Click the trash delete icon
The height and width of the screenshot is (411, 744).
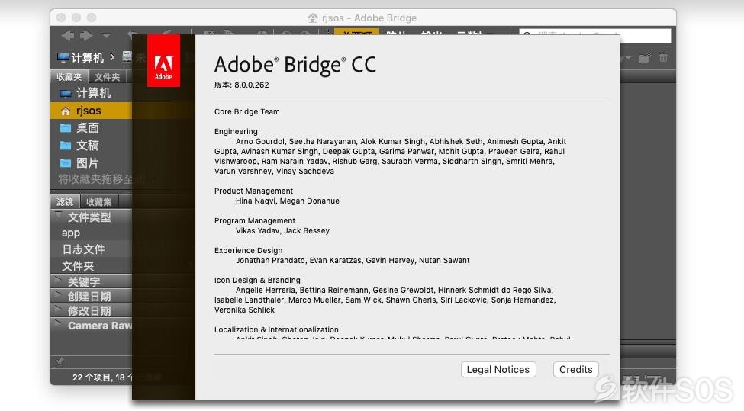tap(663, 58)
